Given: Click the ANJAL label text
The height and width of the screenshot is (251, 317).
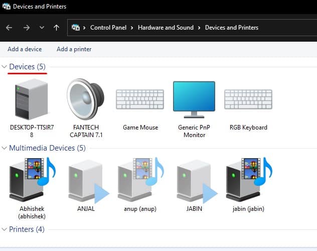Looking at the screenshot, I should pos(86,209).
